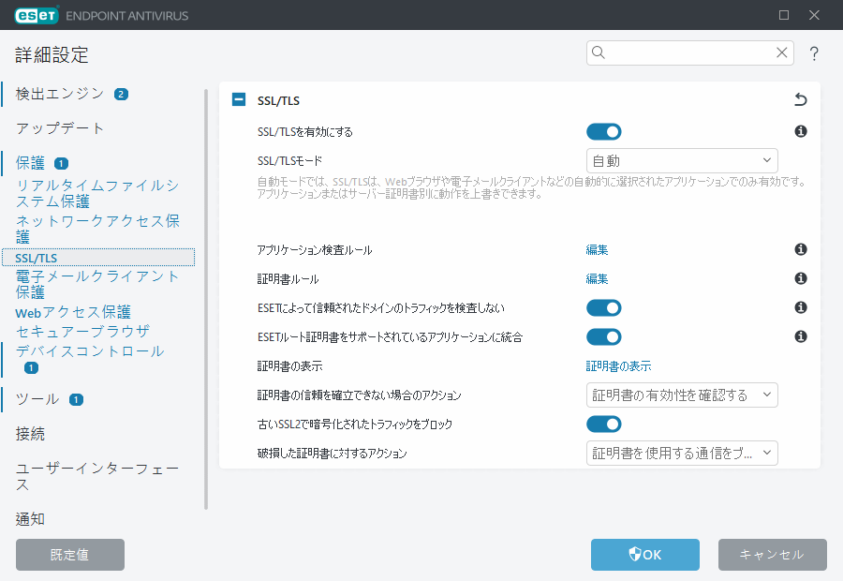Disable the SSL/TLSを有効にする toggle

pos(604,131)
